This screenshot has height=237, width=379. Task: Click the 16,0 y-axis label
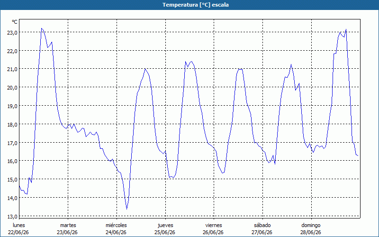tap(12, 161)
